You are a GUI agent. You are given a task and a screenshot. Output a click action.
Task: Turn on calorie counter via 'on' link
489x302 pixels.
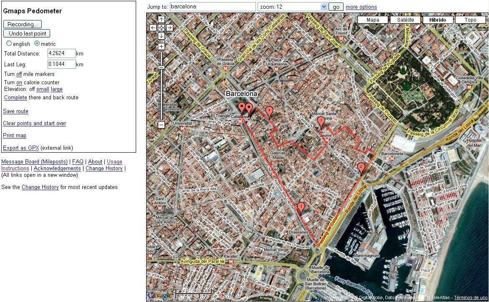19,82
